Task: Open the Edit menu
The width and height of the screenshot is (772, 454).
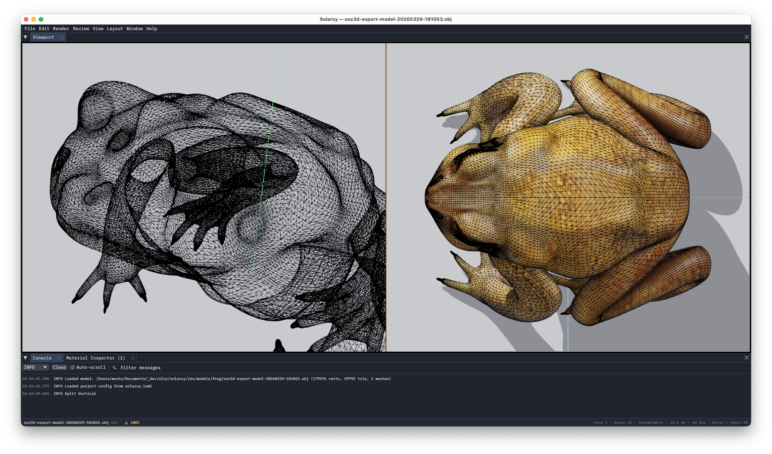Action: click(44, 29)
